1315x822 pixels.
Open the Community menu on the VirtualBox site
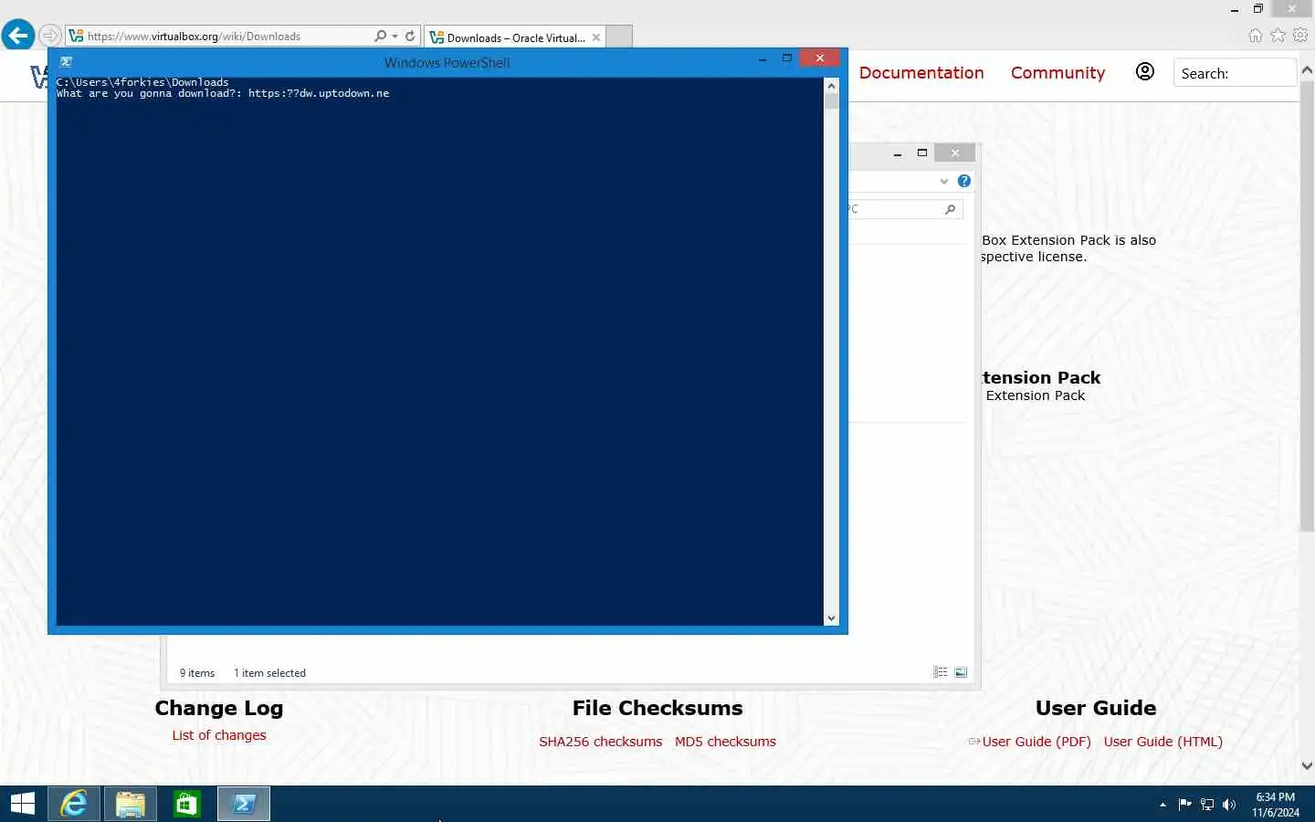tap(1057, 73)
